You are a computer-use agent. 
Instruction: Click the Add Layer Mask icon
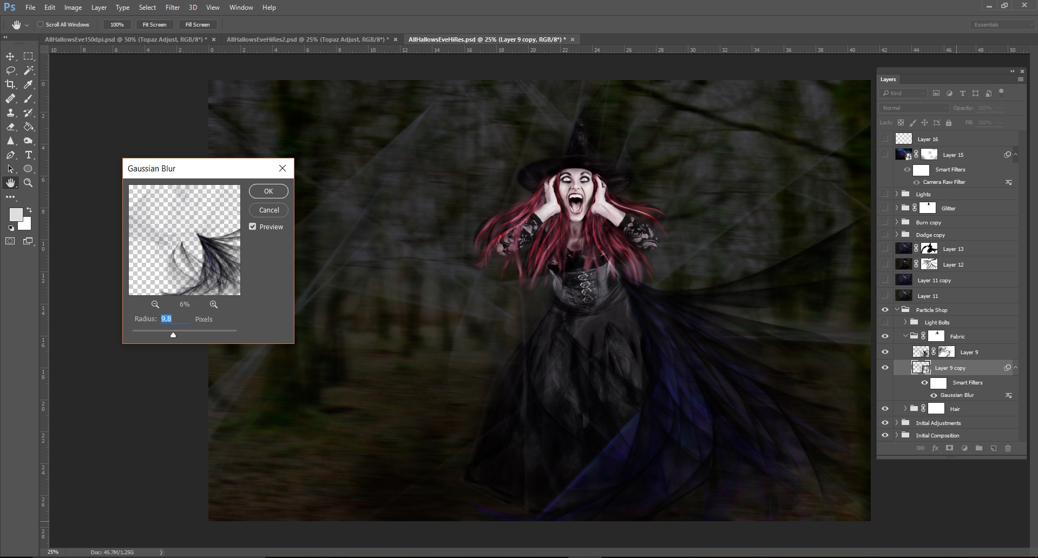pyautogui.click(x=949, y=448)
